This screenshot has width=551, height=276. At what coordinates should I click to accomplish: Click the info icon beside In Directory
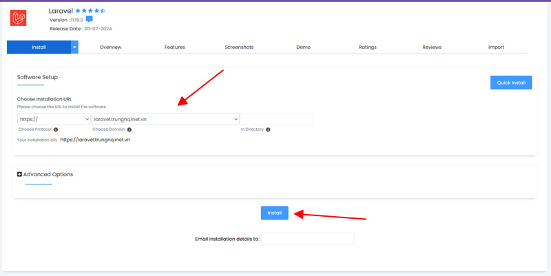[268, 129]
